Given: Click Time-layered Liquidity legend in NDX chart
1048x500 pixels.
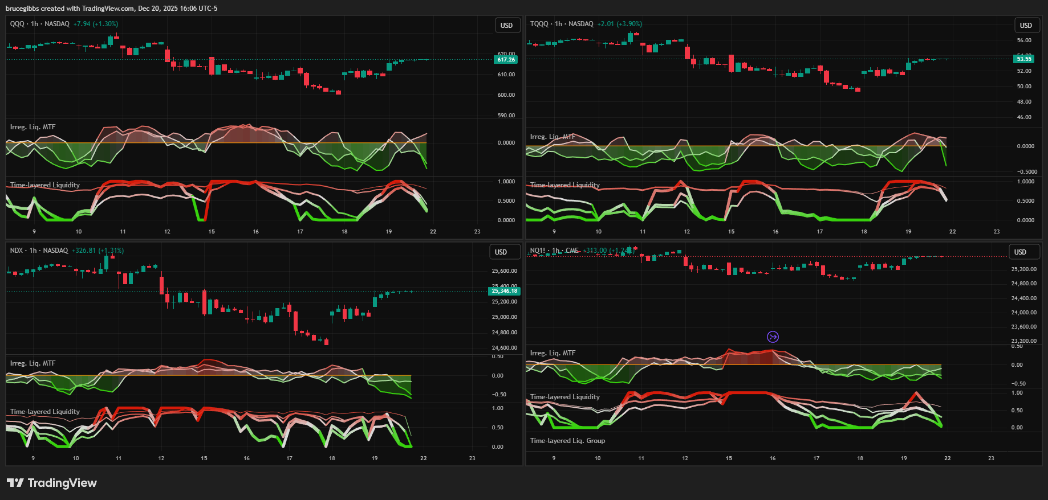Looking at the screenshot, I should click(44, 412).
